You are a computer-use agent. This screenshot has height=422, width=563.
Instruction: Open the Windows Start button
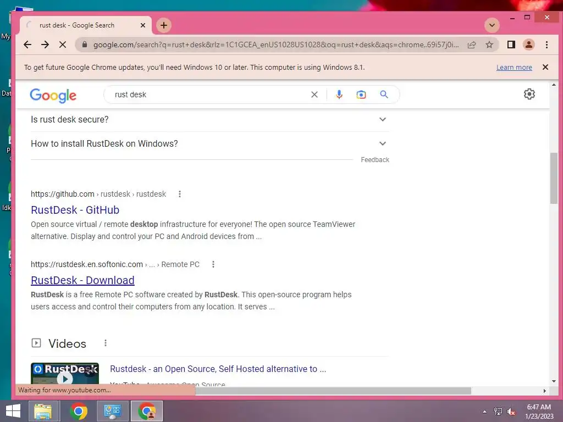click(13, 411)
